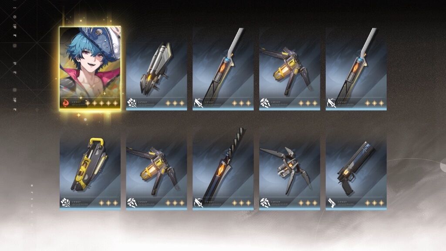The width and height of the screenshot is (446, 251).
Task: Click pistol type icon on pistol card
Action: pyautogui.click(x=331, y=203)
